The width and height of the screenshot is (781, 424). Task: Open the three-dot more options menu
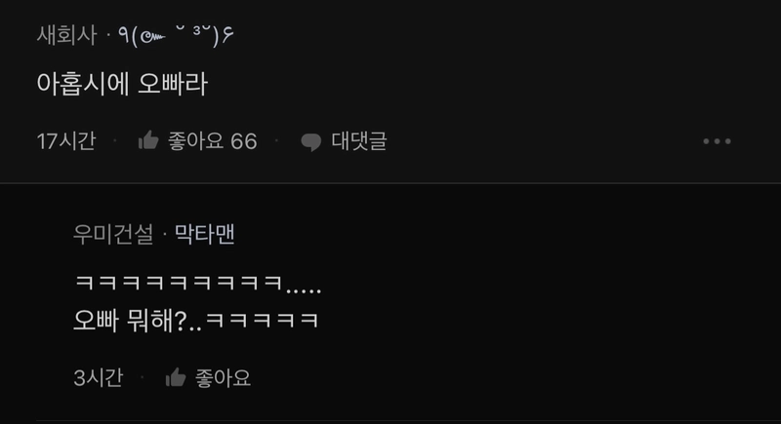pyautogui.click(x=717, y=141)
